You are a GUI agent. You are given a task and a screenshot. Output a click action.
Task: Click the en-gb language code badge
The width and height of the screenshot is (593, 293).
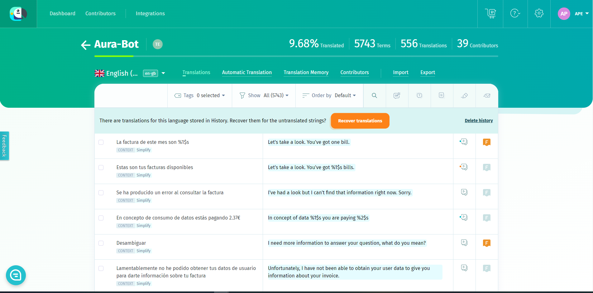[151, 73]
